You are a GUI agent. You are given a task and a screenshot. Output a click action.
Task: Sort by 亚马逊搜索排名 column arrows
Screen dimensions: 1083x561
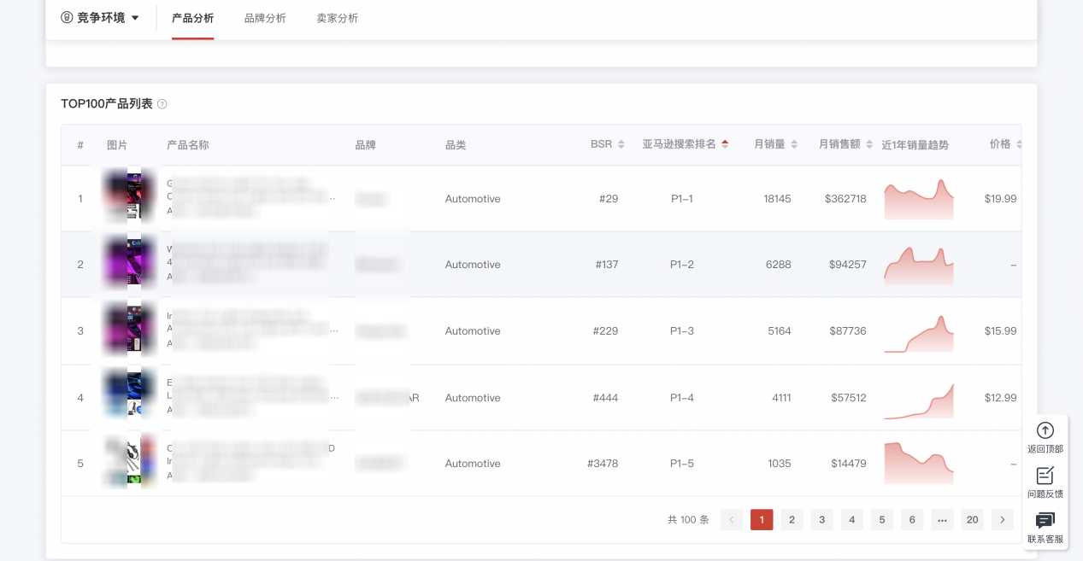[725, 144]
